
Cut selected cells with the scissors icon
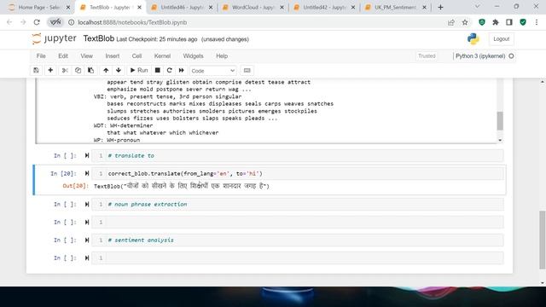pyautogui.click(x=65, y=70)
